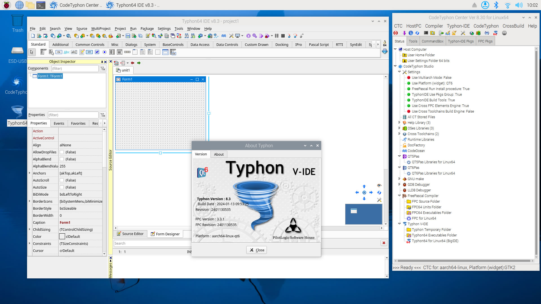541x304 pixels.
Task: Click crossed tools icon in CodeTyphon Center toolbar
Action: pyautogui.click(x=463, y=33)
